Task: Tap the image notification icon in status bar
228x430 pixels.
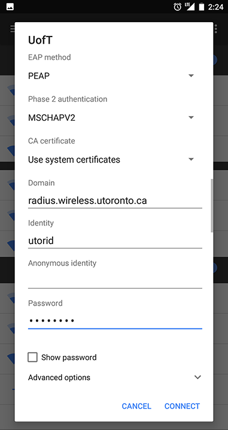Action: tap(10, 7)
